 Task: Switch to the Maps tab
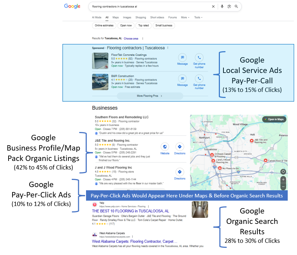coord(116,17)
